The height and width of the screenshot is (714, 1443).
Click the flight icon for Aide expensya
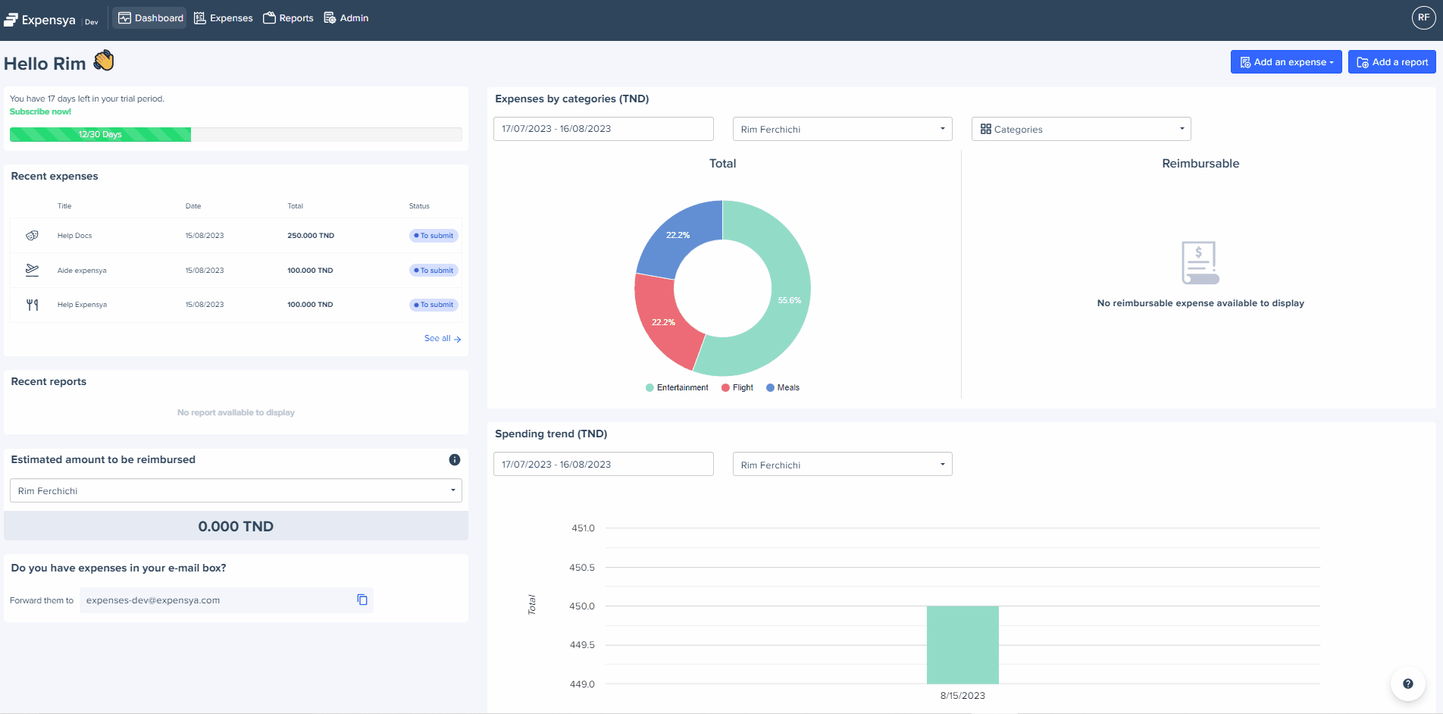[x=32, y=270]
